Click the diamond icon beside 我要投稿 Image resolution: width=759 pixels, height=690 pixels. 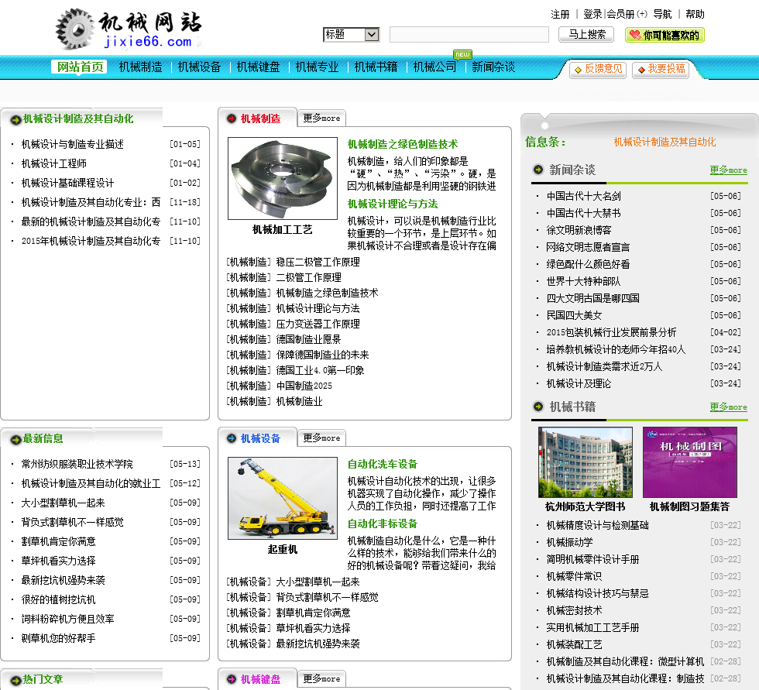(640, 70)
